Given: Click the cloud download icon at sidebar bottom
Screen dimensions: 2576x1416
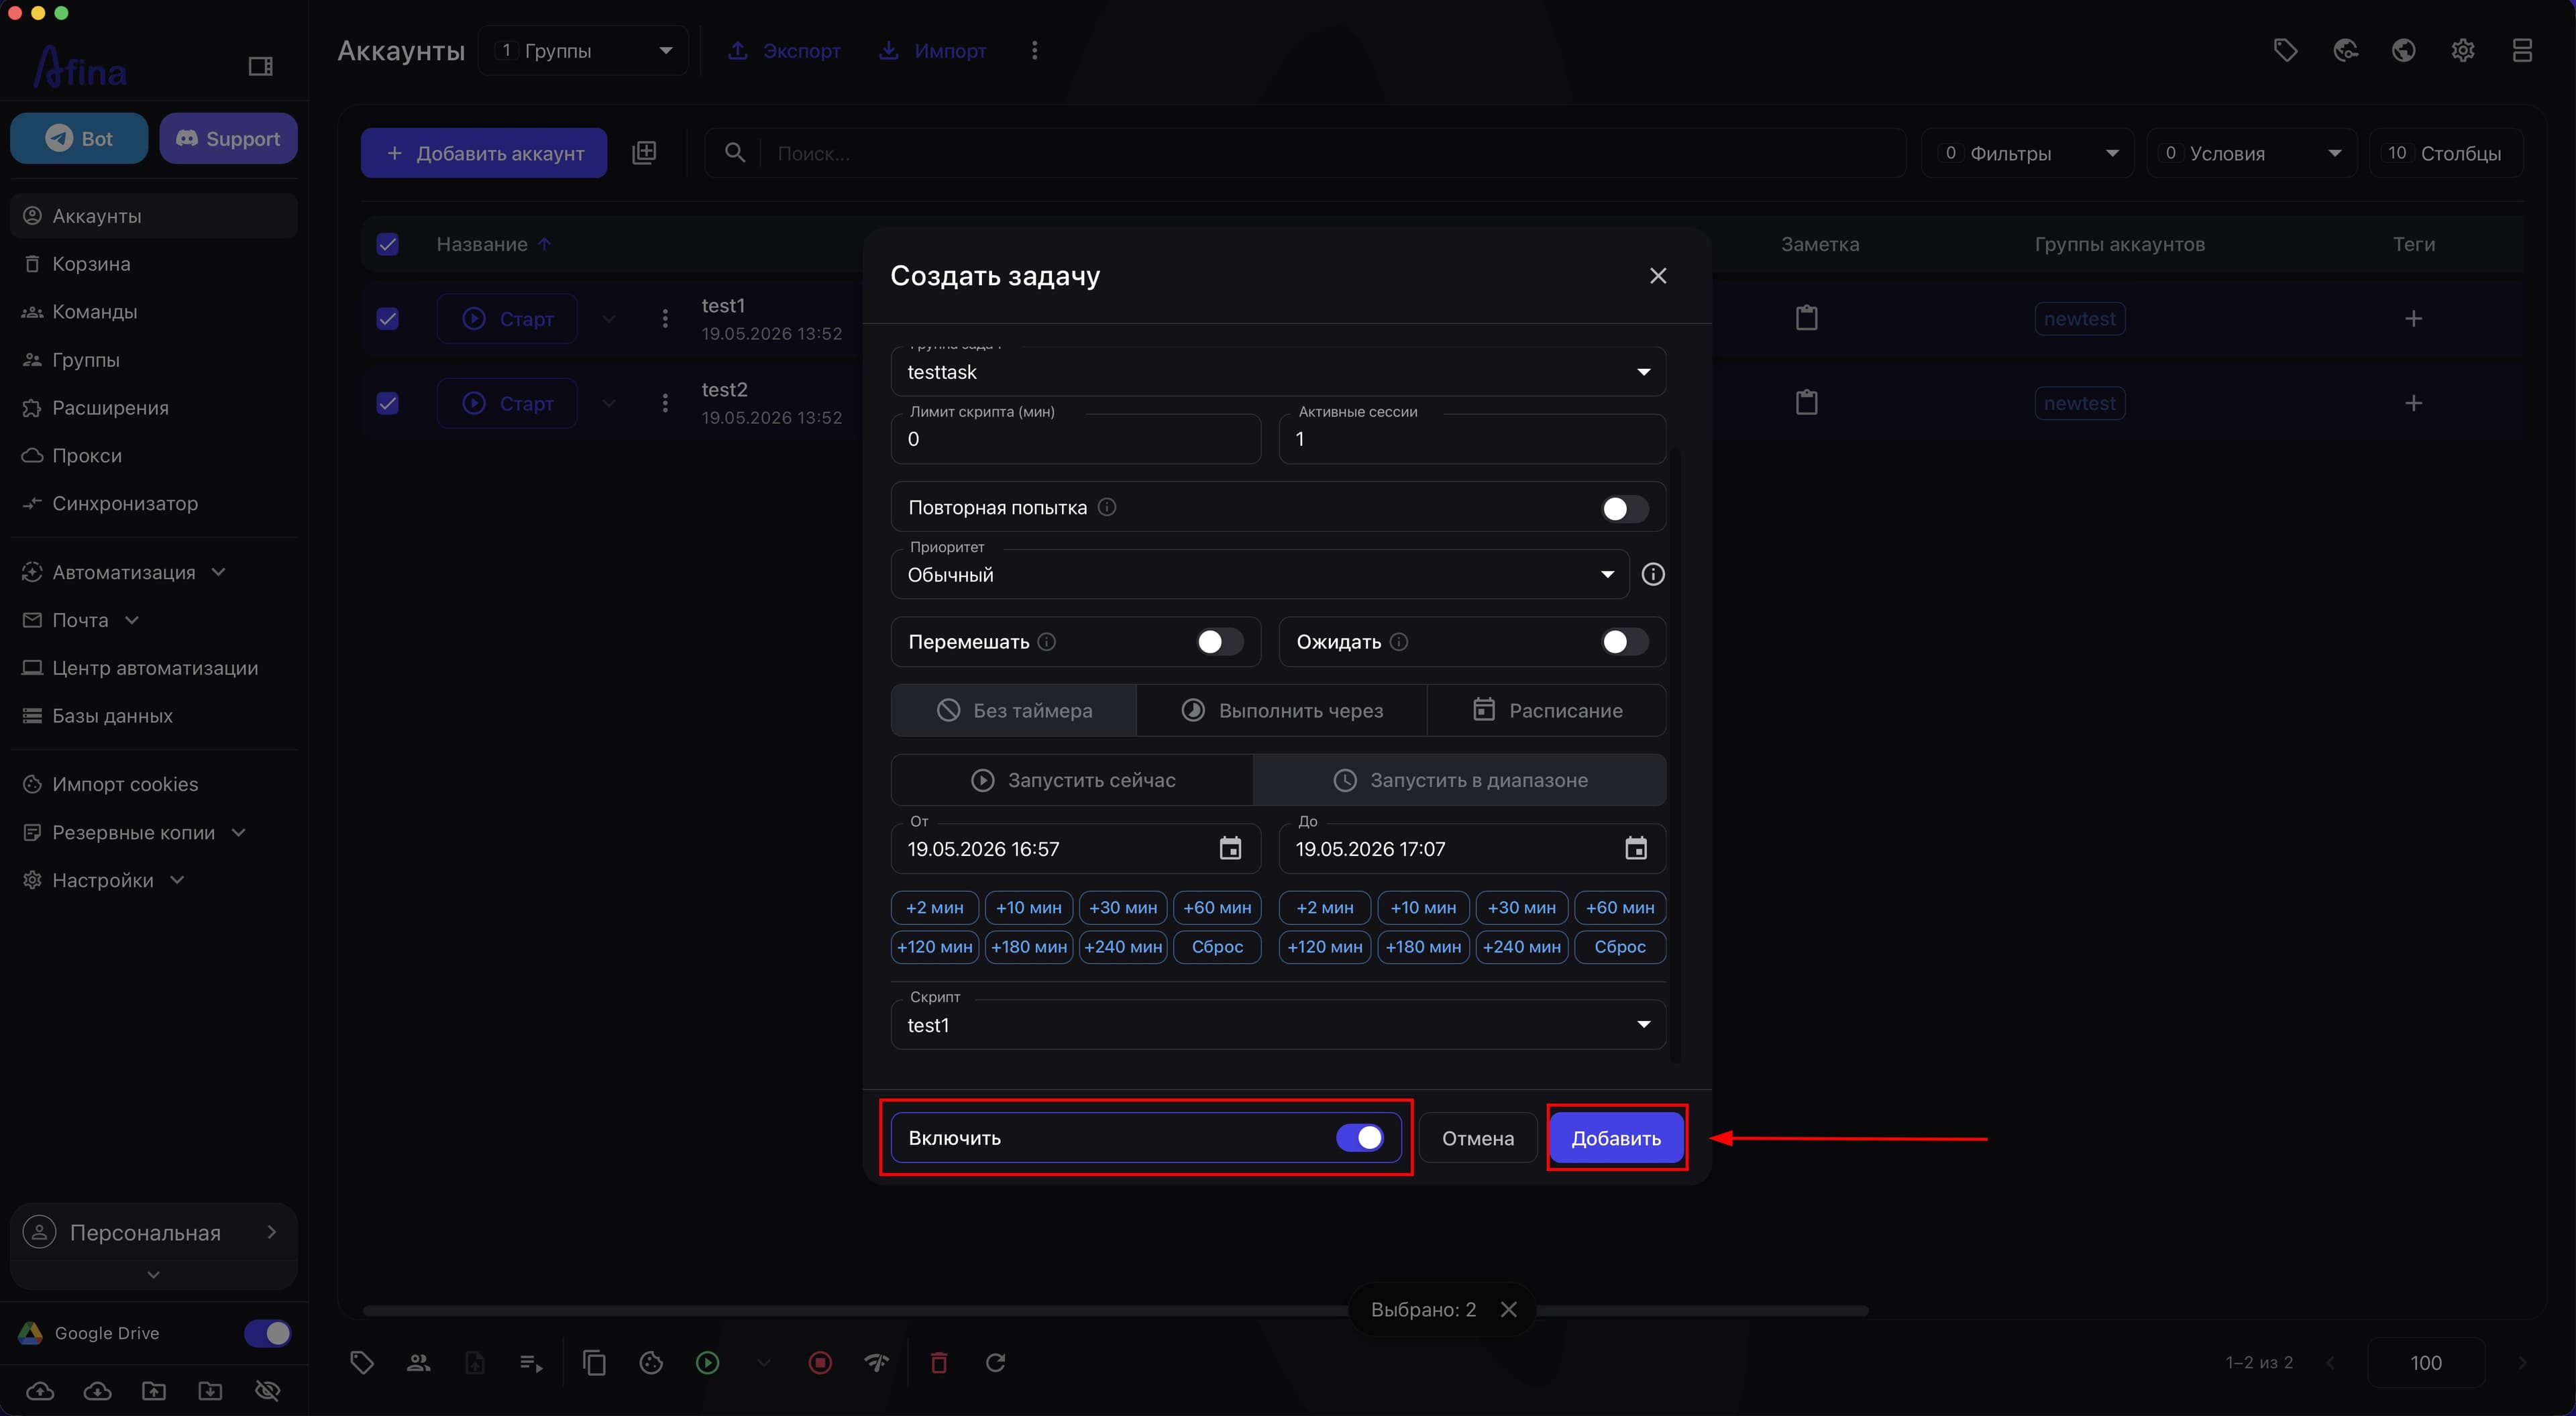Looking at the screenshot, I should tap(97, 1390).
